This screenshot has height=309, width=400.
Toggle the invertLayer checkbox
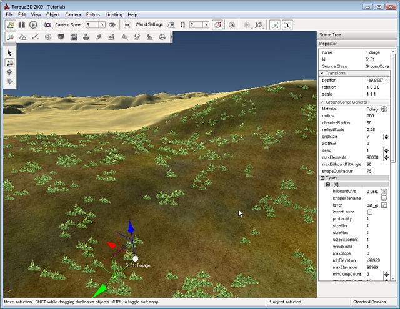point(369,212)
